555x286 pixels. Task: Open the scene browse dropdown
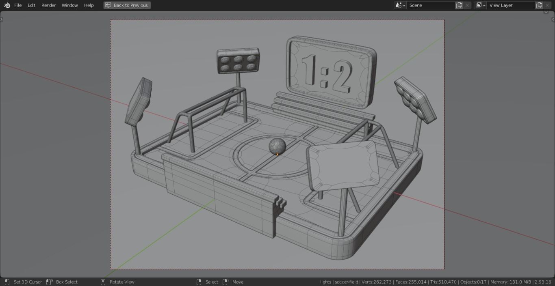pos(400,5)
